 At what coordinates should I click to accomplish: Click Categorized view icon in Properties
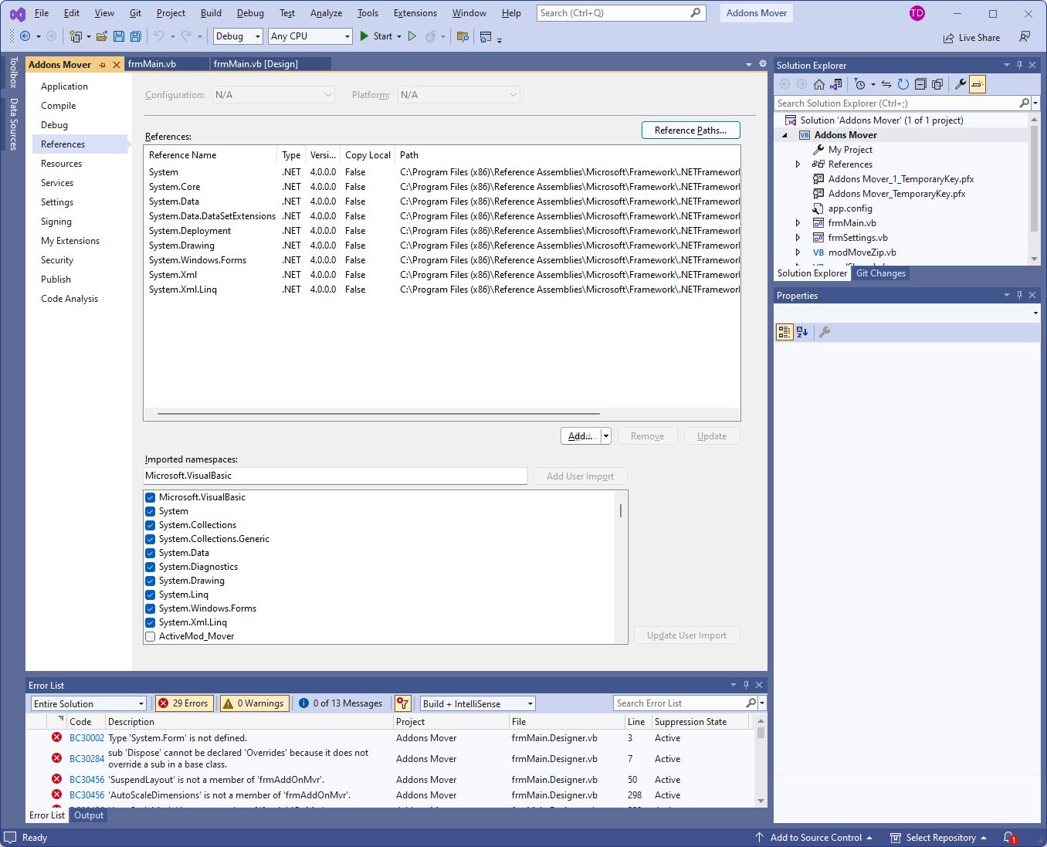[x=784, y=332]
